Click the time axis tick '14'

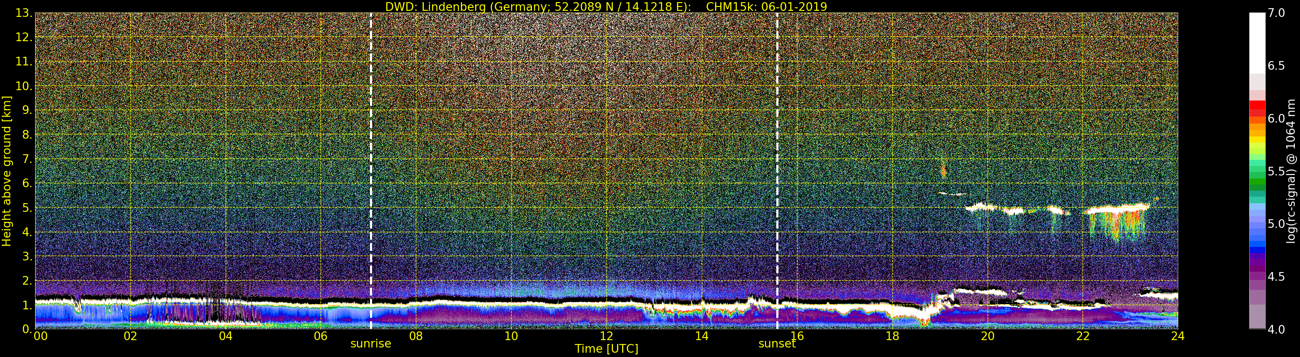point(701,336)
